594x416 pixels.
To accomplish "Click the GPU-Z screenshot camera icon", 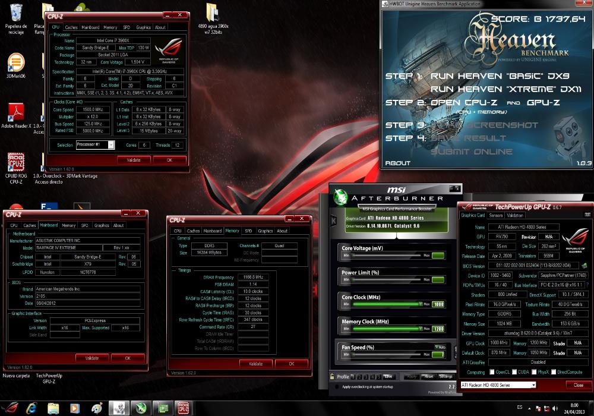I will [587, 215].
